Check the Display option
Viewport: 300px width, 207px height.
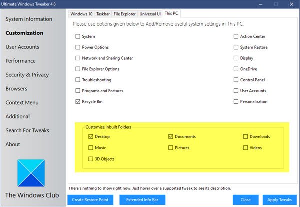click(x=236, y=58)
